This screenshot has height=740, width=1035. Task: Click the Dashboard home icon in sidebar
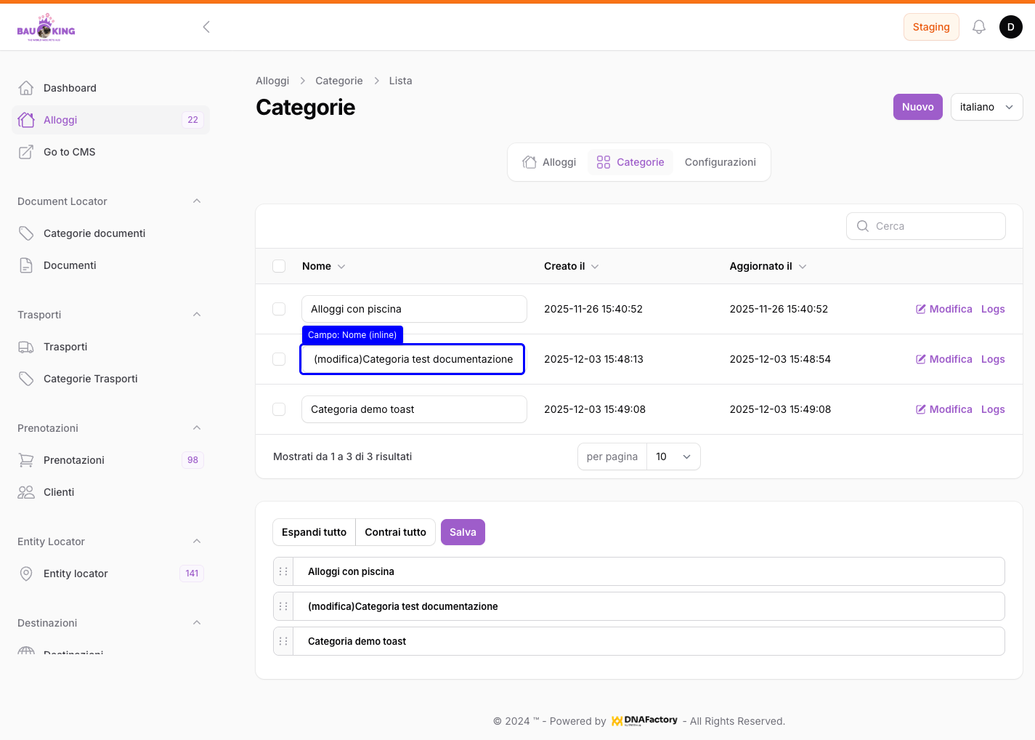click(26, 88)
